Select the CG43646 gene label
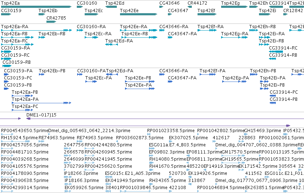Viewport: 304px width, 193px height. [169, 3]
